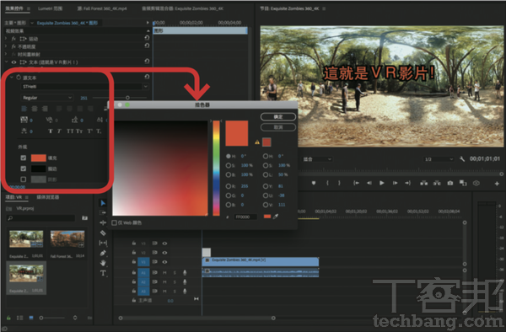Select the Pen tool
506x332 pixels.
(103, 253)
